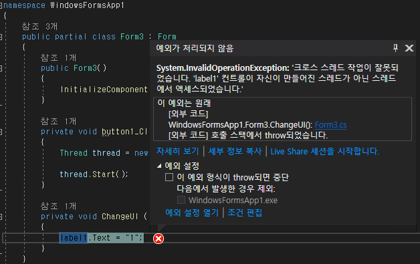This screenshot has height=264, width=420.
Task: Click the red error icon beside label1 line
Action: (159, 239)
